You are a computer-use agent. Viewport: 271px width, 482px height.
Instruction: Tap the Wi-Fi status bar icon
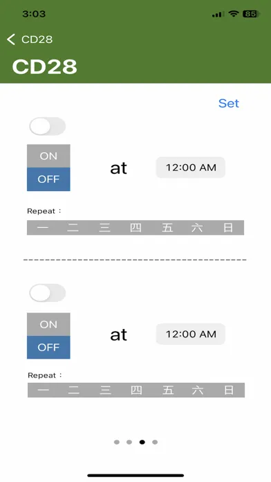coord(234,14)
